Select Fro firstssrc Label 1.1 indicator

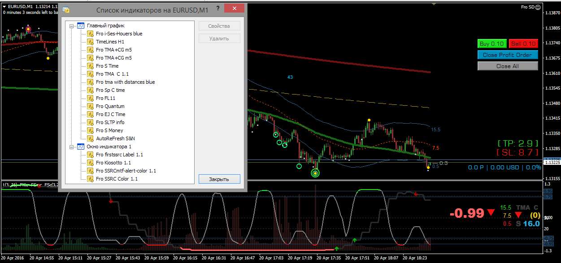(119, 155)
